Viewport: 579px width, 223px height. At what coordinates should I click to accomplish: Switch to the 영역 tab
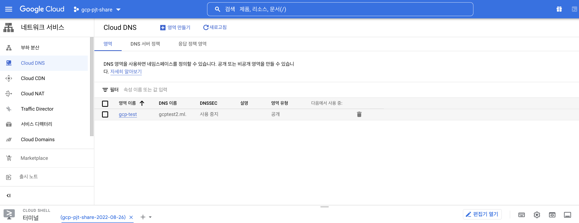tap(108, 44)
